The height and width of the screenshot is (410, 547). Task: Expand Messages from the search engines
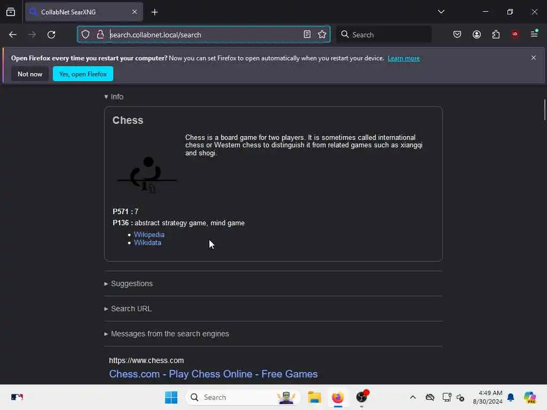click(x=167, y=334)
